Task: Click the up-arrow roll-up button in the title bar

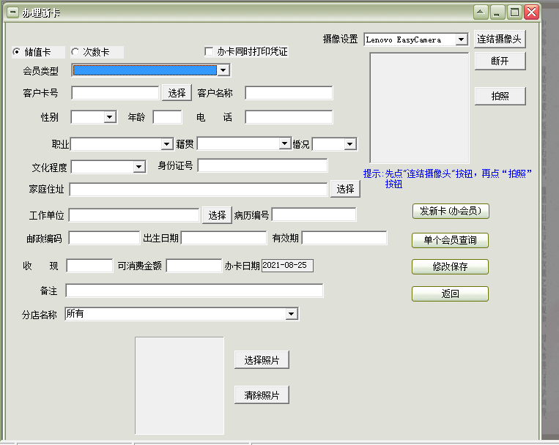Action: [481, 12]
